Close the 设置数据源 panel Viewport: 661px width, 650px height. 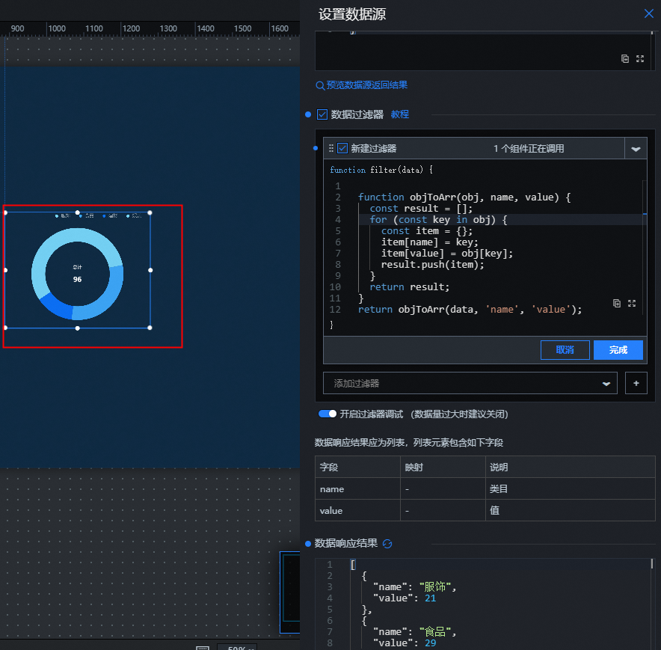click(x=648, y=13)
